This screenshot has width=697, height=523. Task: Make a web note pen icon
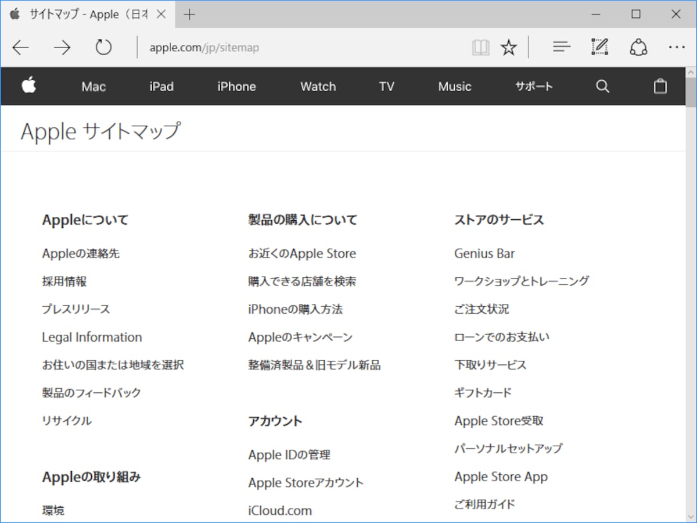pyautogui.click(x=599, y=47)
